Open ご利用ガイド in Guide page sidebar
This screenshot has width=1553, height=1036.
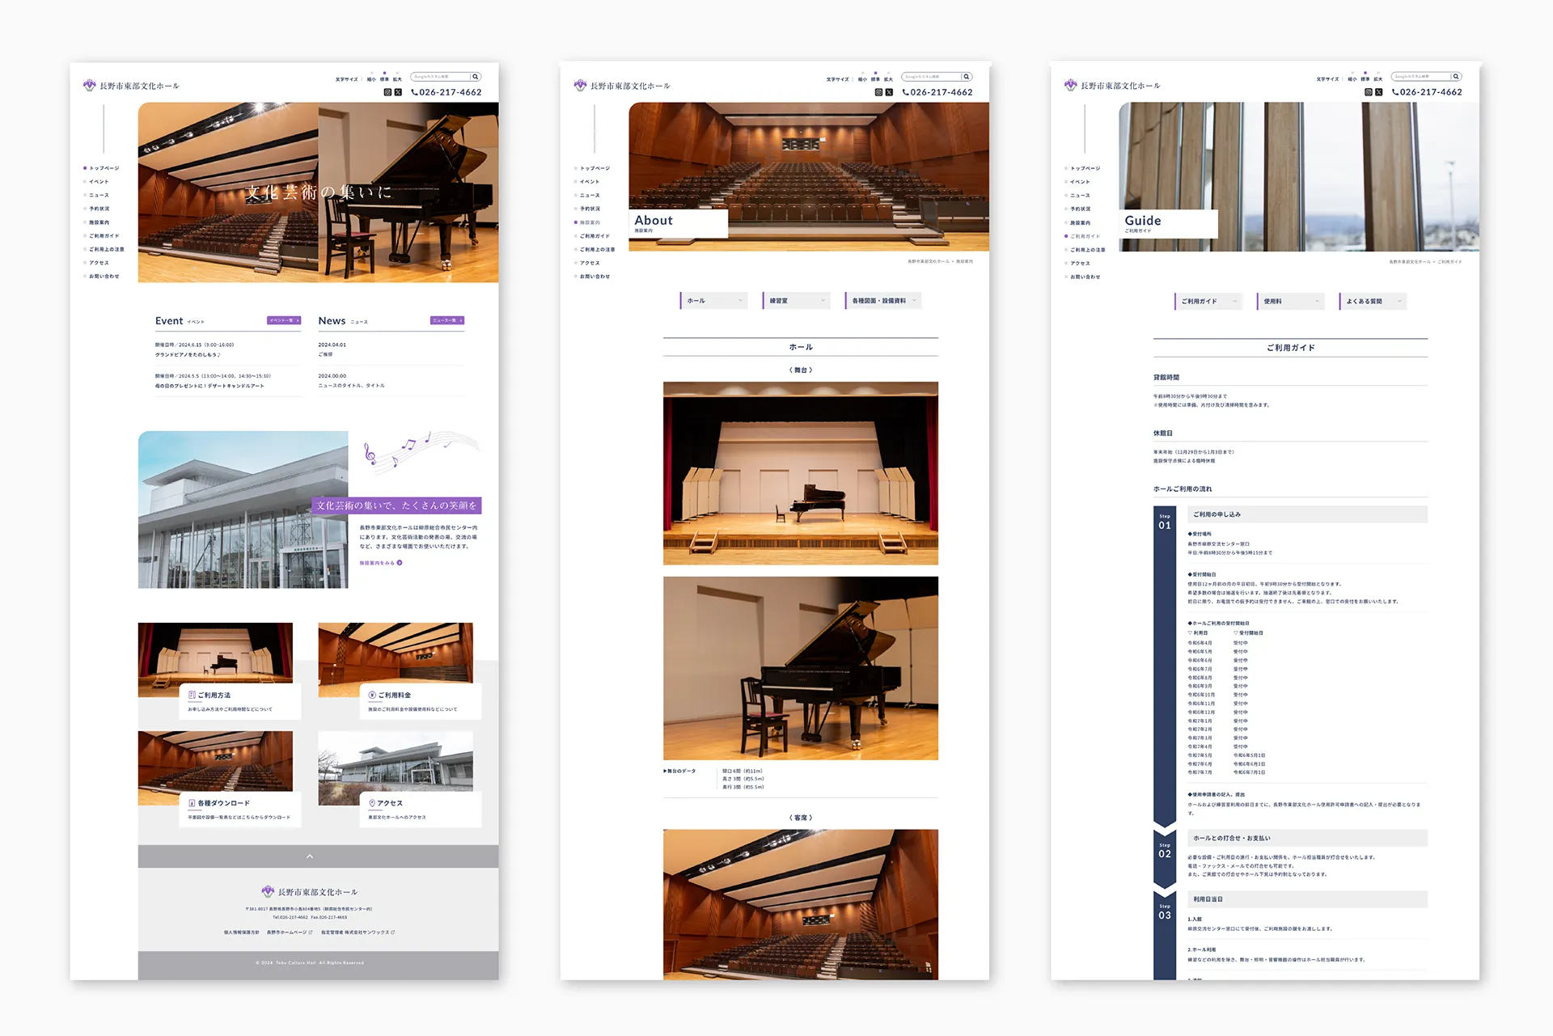[x=1085, y=236]
